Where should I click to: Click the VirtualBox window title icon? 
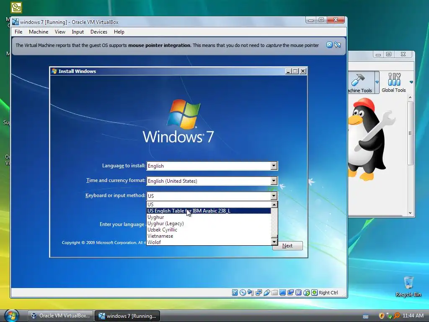[x=16, y=22]
